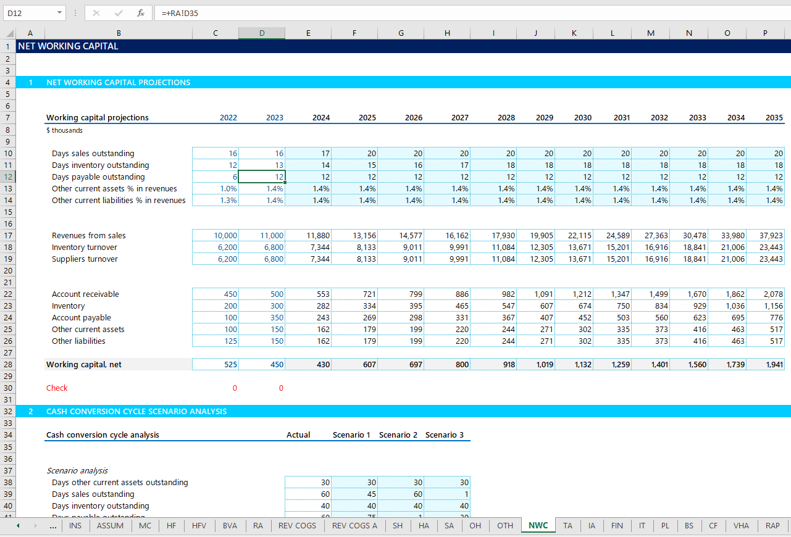Open the Name Box dropdown arrow
The image size is (791, 537).
pos(61,12)
